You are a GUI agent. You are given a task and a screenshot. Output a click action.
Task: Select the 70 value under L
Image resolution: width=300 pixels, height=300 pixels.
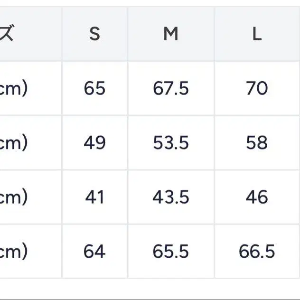point(257,88)
